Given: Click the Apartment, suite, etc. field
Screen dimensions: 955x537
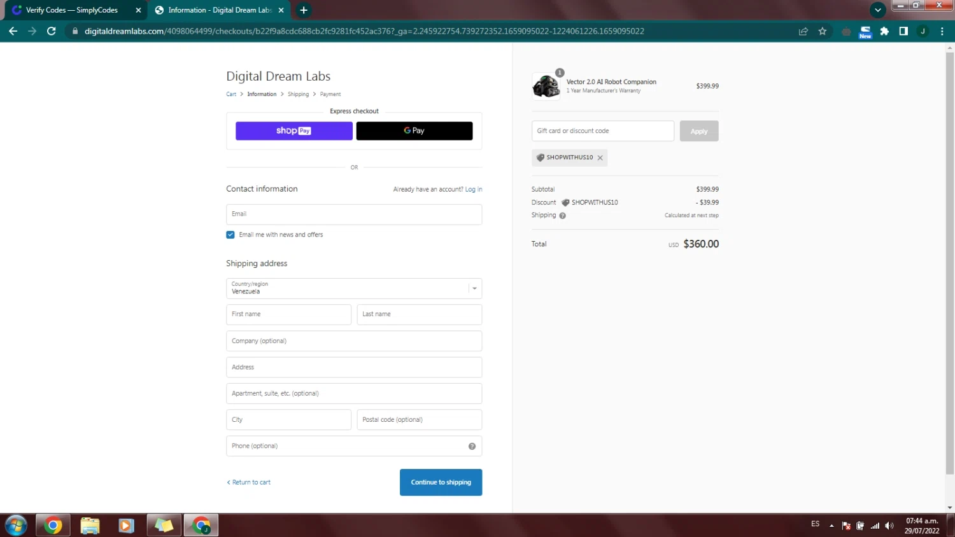Looking at the screenshot, I should coord(354,393).
